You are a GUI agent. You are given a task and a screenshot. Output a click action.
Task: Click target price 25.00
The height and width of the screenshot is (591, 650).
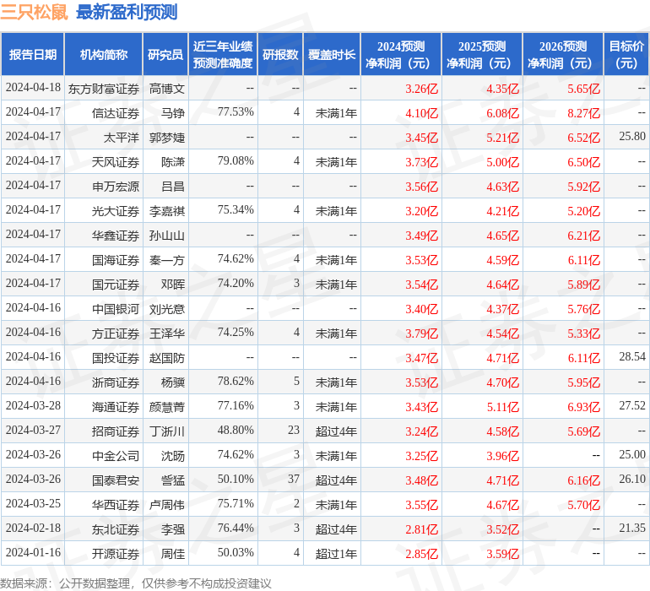click(x=632, y=454)
